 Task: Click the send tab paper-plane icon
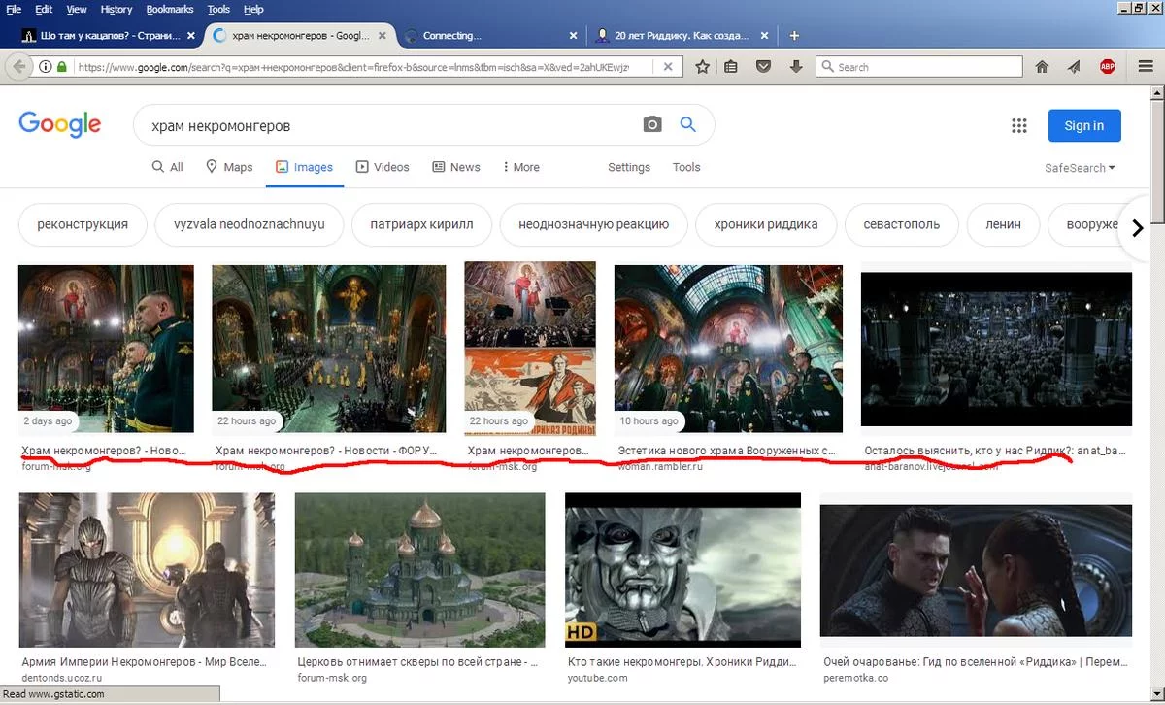[x=1074, y=67]
